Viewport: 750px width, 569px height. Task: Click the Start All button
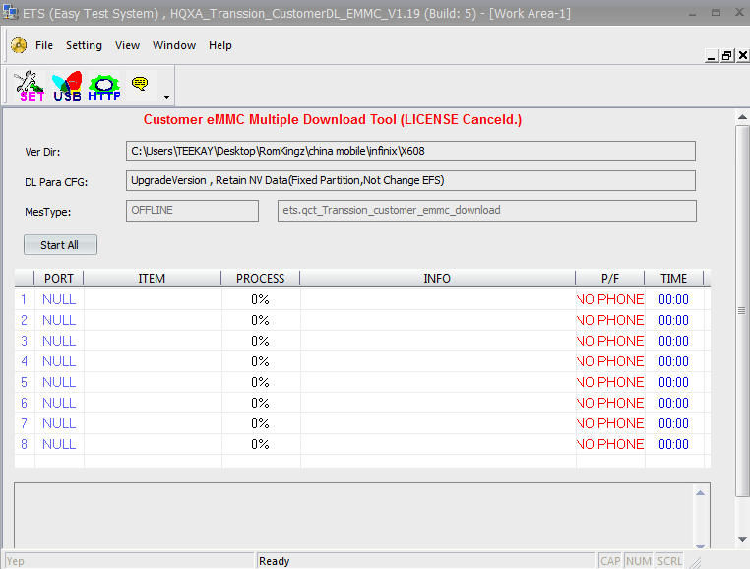[x=60, y=244]
